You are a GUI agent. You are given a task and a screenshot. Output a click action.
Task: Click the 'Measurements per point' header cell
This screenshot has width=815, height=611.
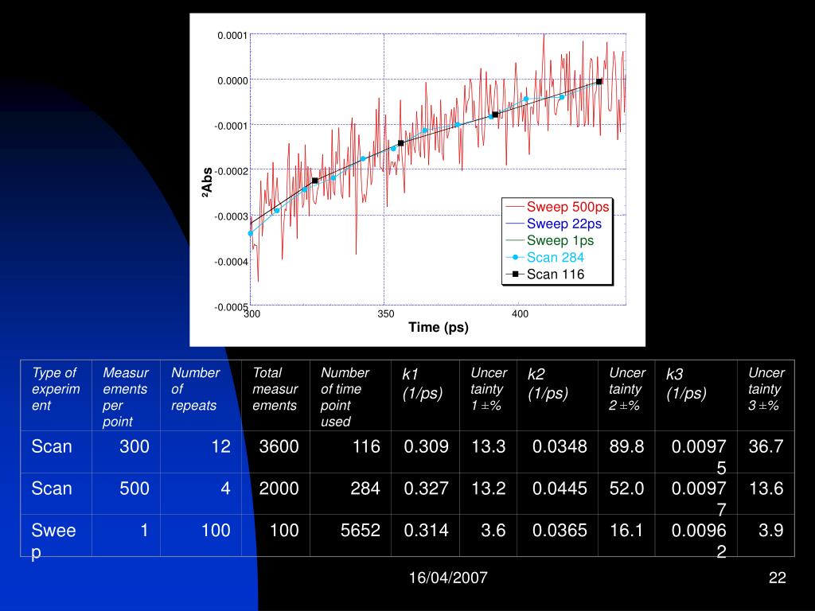(126, 397)
